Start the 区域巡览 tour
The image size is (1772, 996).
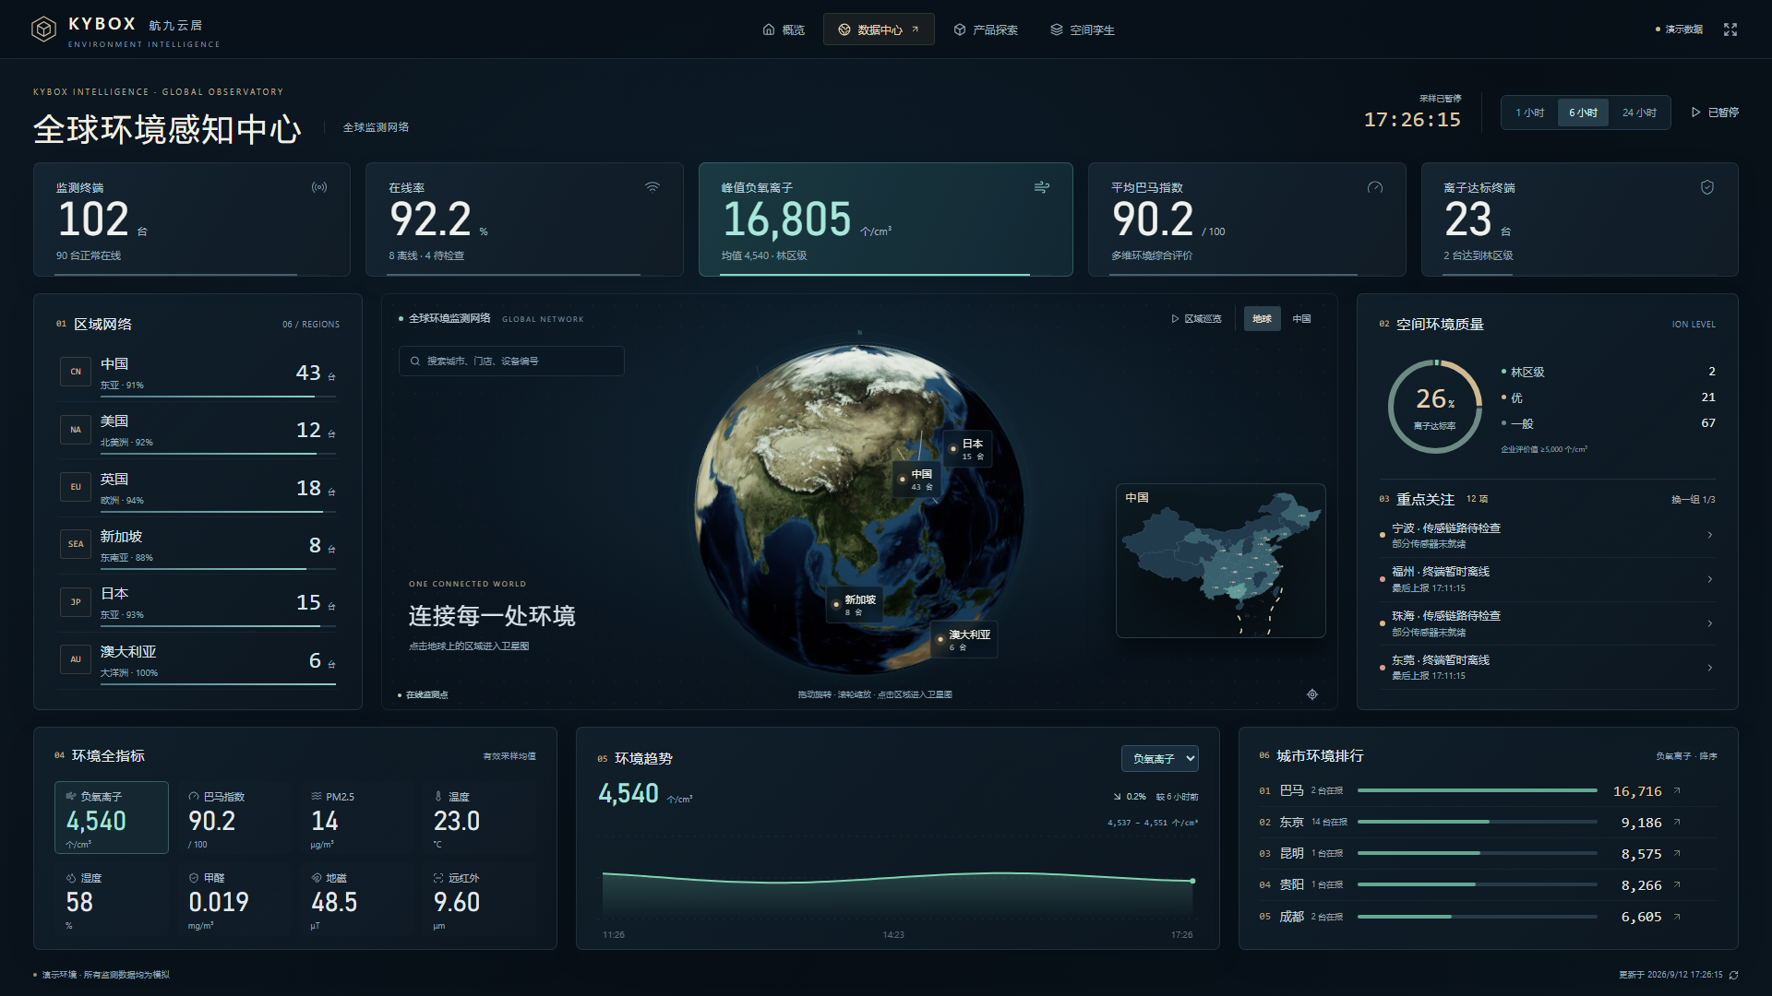click(x=1196, y=319)
